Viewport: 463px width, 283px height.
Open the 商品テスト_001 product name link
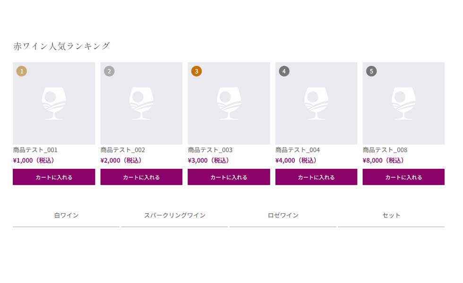[35, 150]
